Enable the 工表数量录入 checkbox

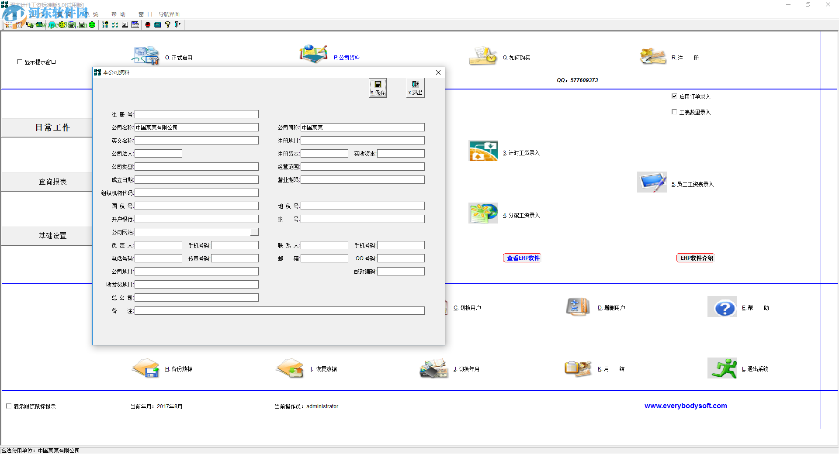pos(674,112)
